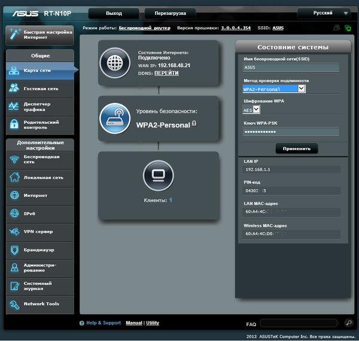Click the firmware version 3.0.0.4.354 link

pyautogui.click(x=236, y=28)
